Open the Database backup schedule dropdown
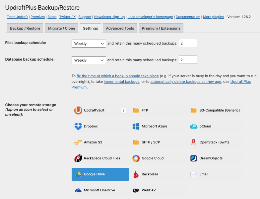260x199 pixels. 89,60
